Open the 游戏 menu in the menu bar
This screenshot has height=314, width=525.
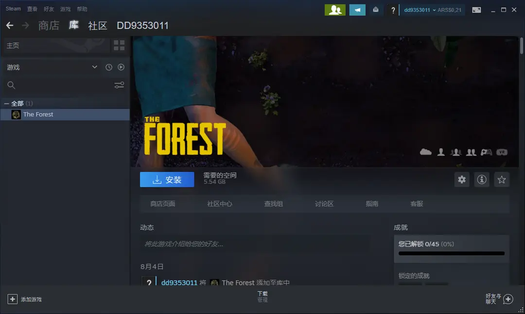tap(66, 9)
